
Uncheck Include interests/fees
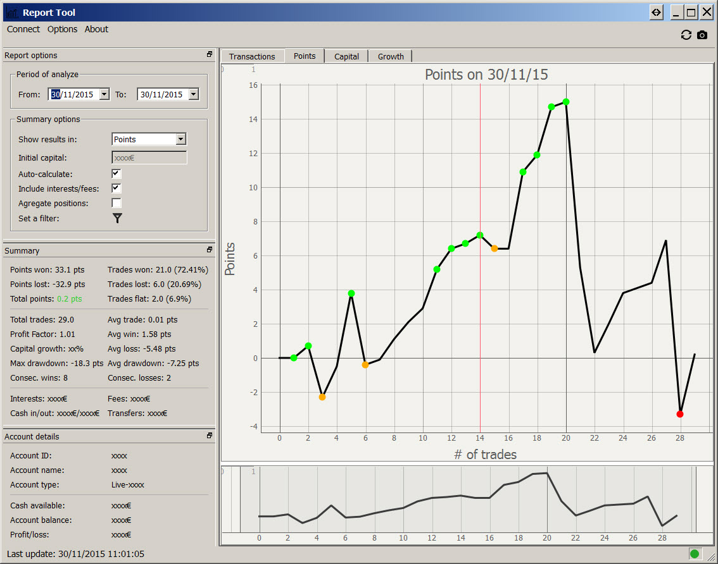117,188
